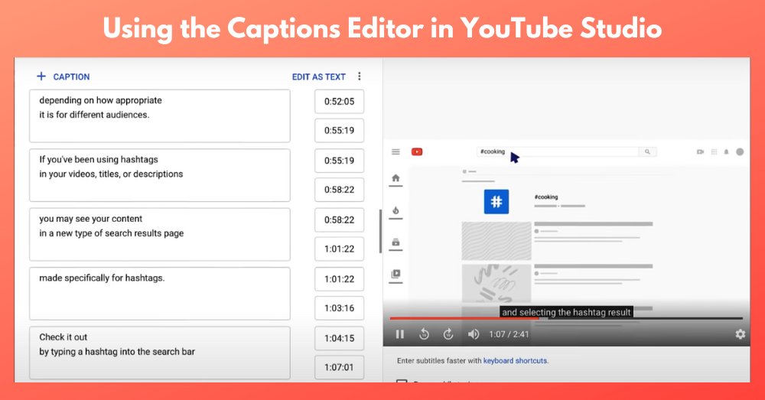
Task: Click the 1:01:22 end time of content caption
Action: (x=339, y=249)
